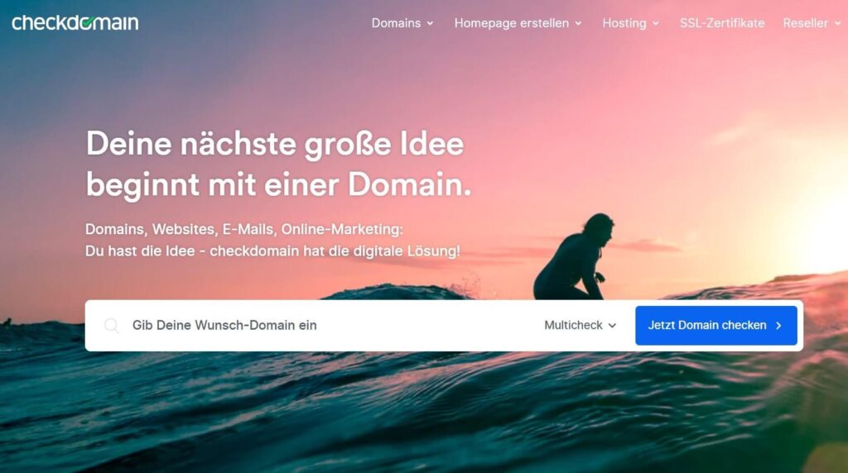Screen dimensions: 848x473
Task: Expand the chevron next to Domains
Action: pyautogui.click(x=430, y=24)
